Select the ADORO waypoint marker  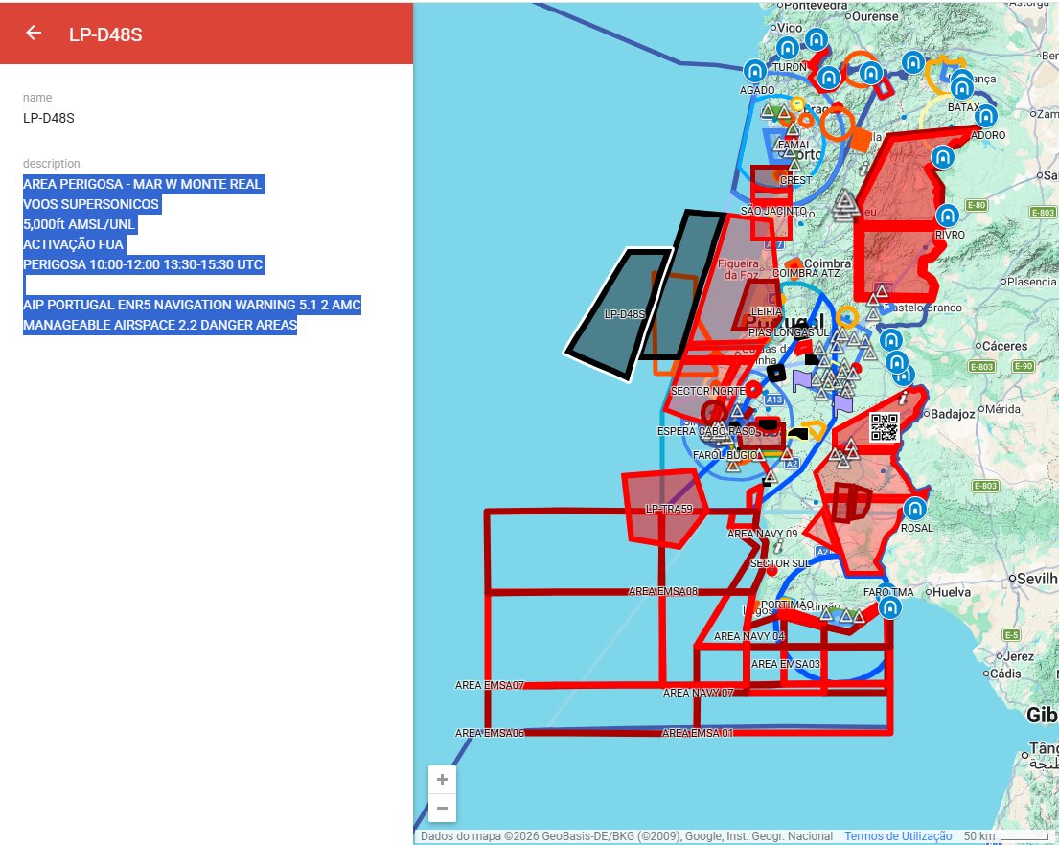986,116
